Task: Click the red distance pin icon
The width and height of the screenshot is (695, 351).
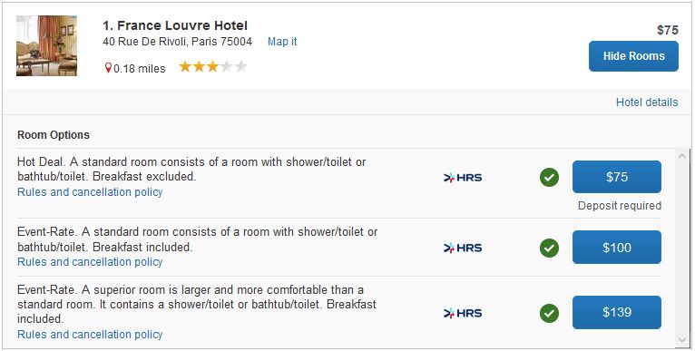Action: tap(108, 68)
